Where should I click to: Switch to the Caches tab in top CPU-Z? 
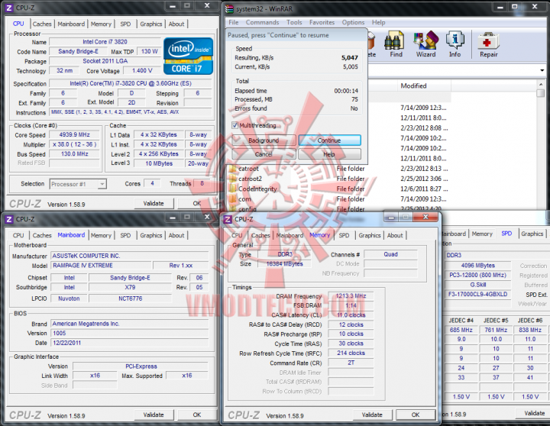pyautogui.click(x=42, y=24)
